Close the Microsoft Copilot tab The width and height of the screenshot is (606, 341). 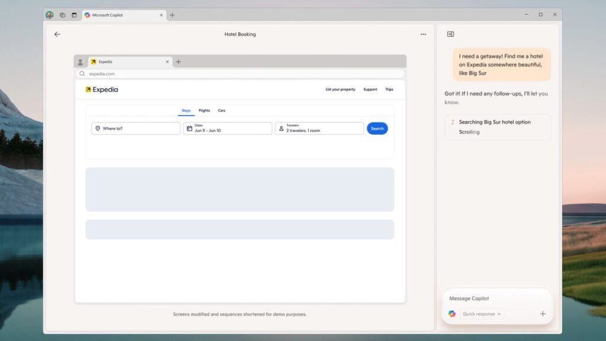click(x=161, y=15)
